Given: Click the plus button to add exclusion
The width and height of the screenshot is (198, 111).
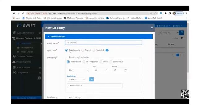Looking at the screenshot, I should point(92,79).
